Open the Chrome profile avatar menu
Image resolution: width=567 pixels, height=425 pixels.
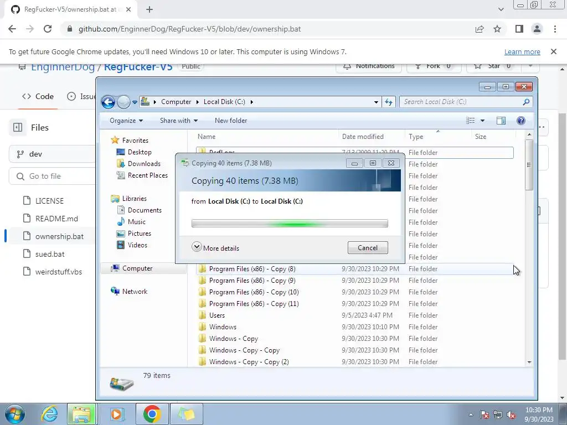[537, 29]
